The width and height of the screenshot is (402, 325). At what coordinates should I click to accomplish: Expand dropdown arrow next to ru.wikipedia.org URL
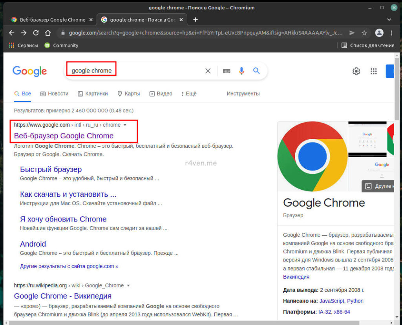tap(128, 286)
